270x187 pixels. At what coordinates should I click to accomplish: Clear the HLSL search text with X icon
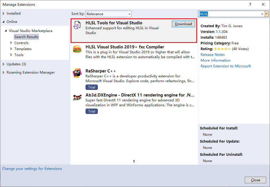[x=262, y=14]
